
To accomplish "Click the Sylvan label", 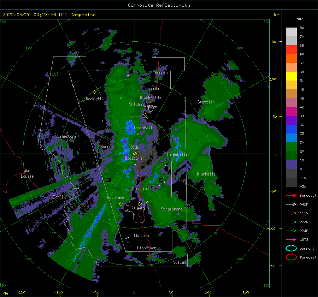I will tap(135, 104).
